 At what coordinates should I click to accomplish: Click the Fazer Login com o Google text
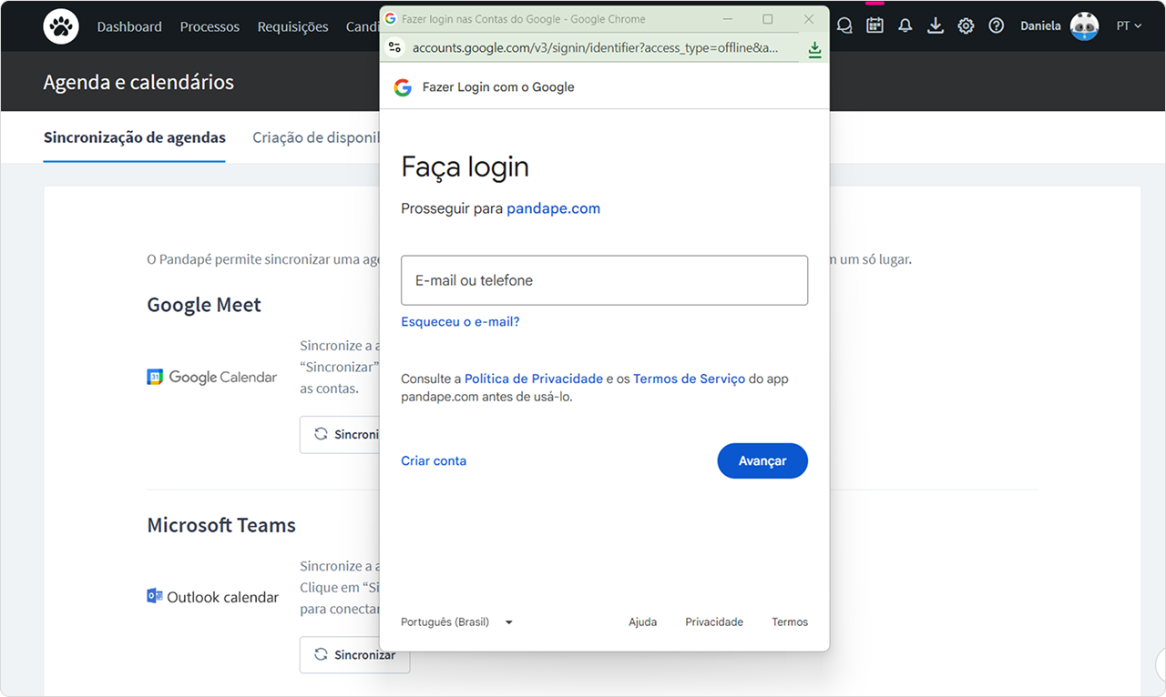point(498,87)
